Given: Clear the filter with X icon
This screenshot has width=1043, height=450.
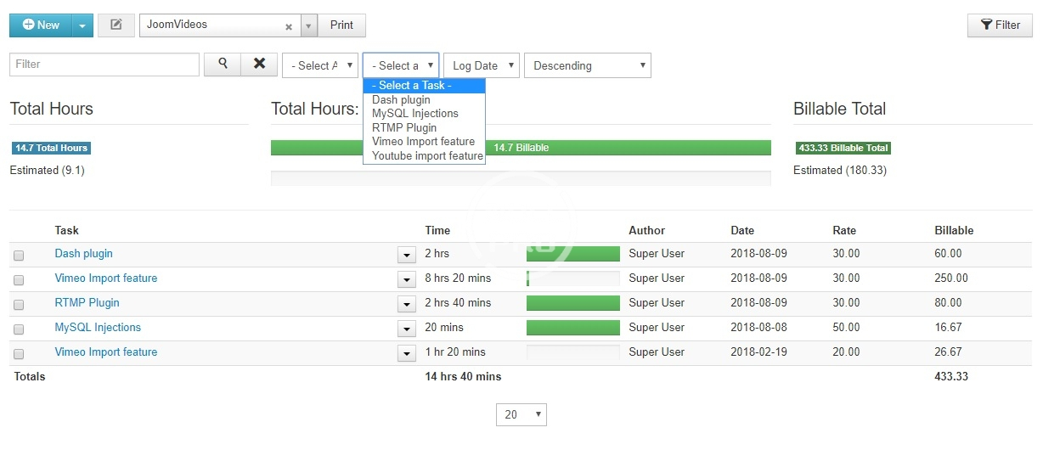Looking at the screenshot, I should tap(259, 65).
